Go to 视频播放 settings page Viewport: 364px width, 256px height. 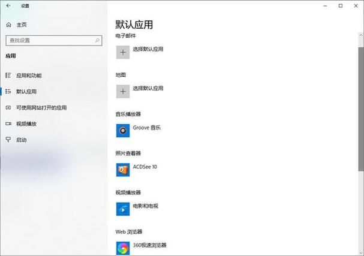tap(26, 124)
